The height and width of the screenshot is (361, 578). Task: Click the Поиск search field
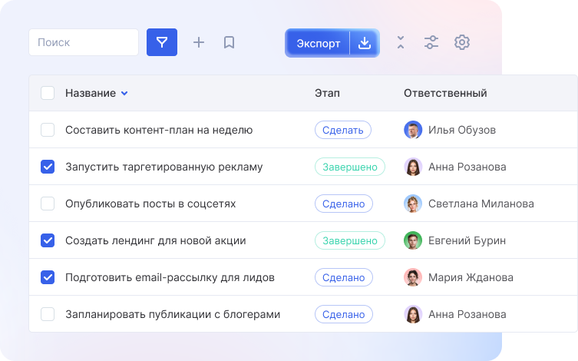[x=84, y=42]
